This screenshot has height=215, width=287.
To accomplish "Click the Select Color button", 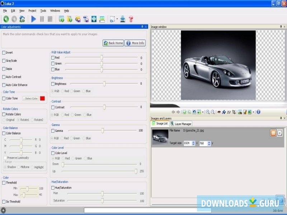I will click(x=31, y=99).
